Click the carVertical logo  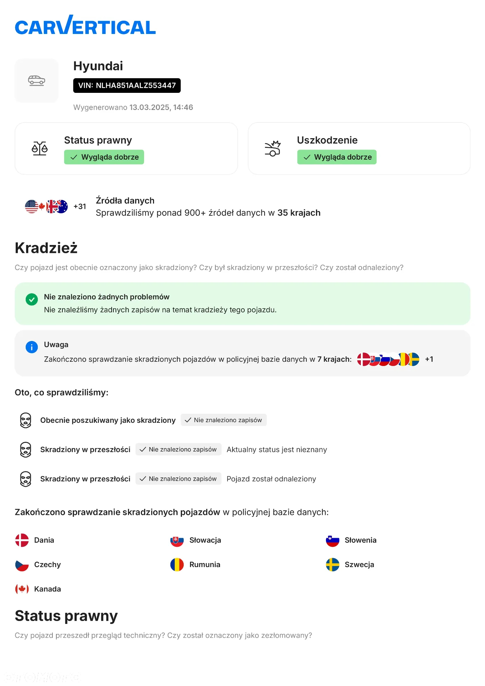[x=85, y=25]
